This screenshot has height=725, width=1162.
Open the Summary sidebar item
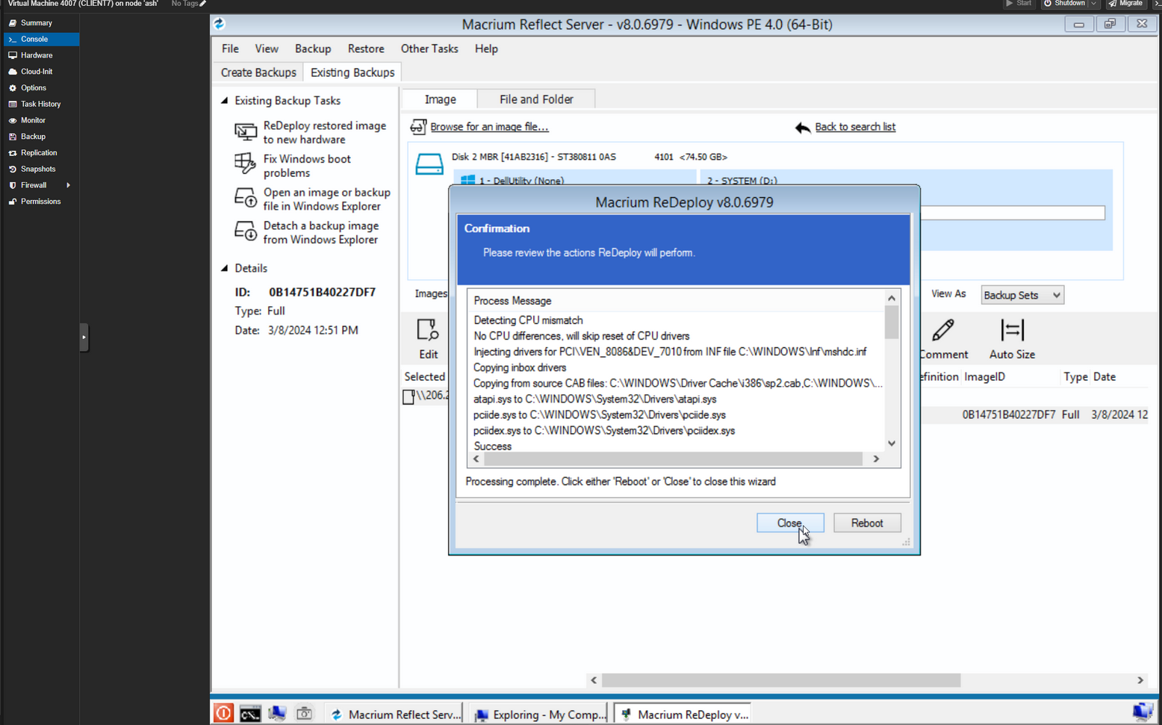(37, 22)
